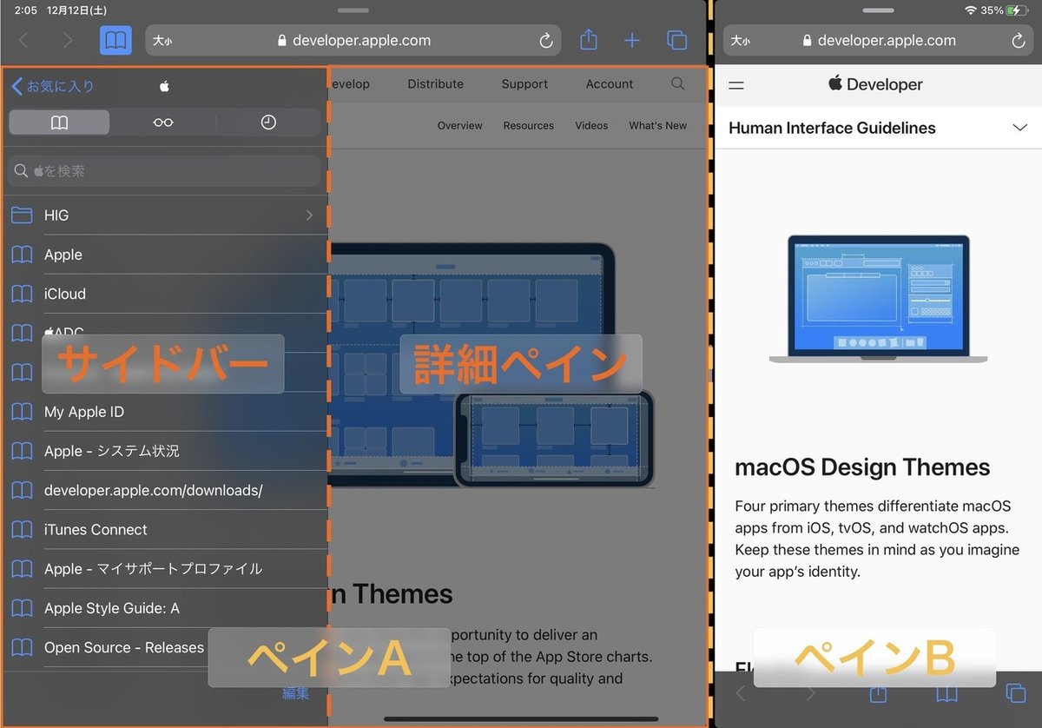
Task: Tap the back arrow in left Safari toolbar
Action: pos(24,41)
